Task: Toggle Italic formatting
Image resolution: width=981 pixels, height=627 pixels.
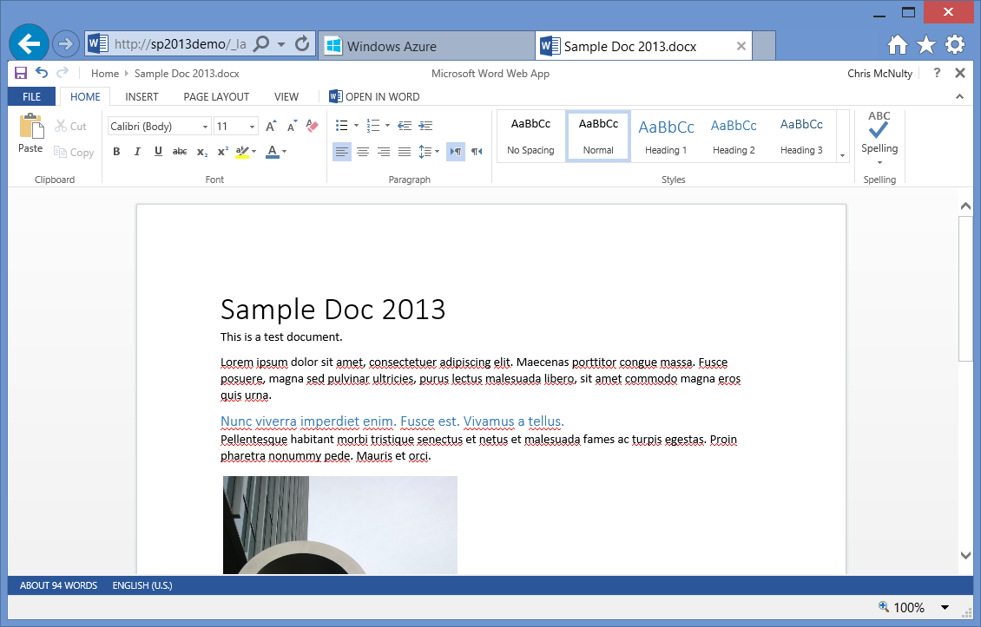Action: tap(137, 152)
